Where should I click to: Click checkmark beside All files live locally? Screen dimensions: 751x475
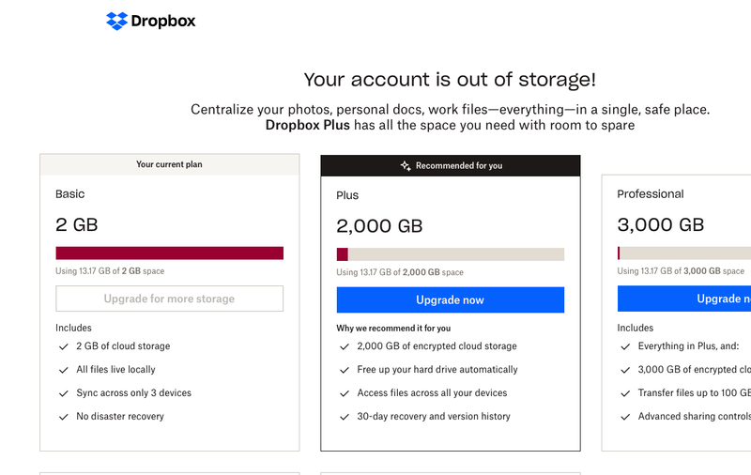63,370
